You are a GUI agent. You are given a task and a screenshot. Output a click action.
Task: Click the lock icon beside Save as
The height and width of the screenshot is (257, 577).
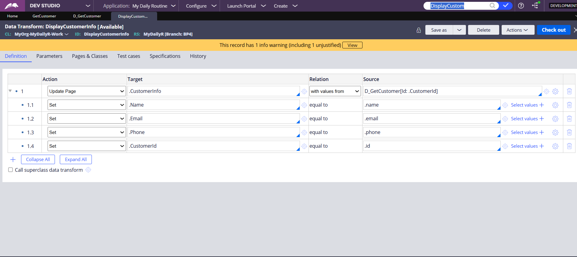419,30
